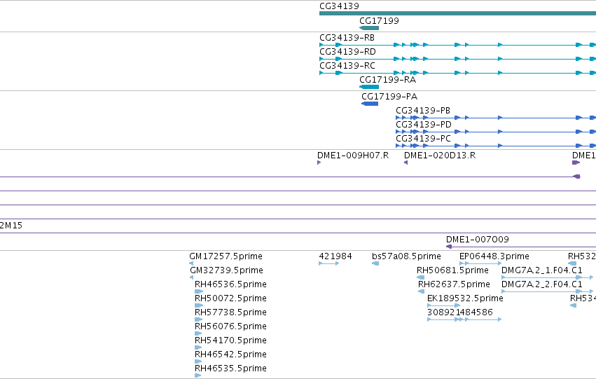
Task: Click the CG17199-PA protein glyph
Action: (x=370, y=104)
